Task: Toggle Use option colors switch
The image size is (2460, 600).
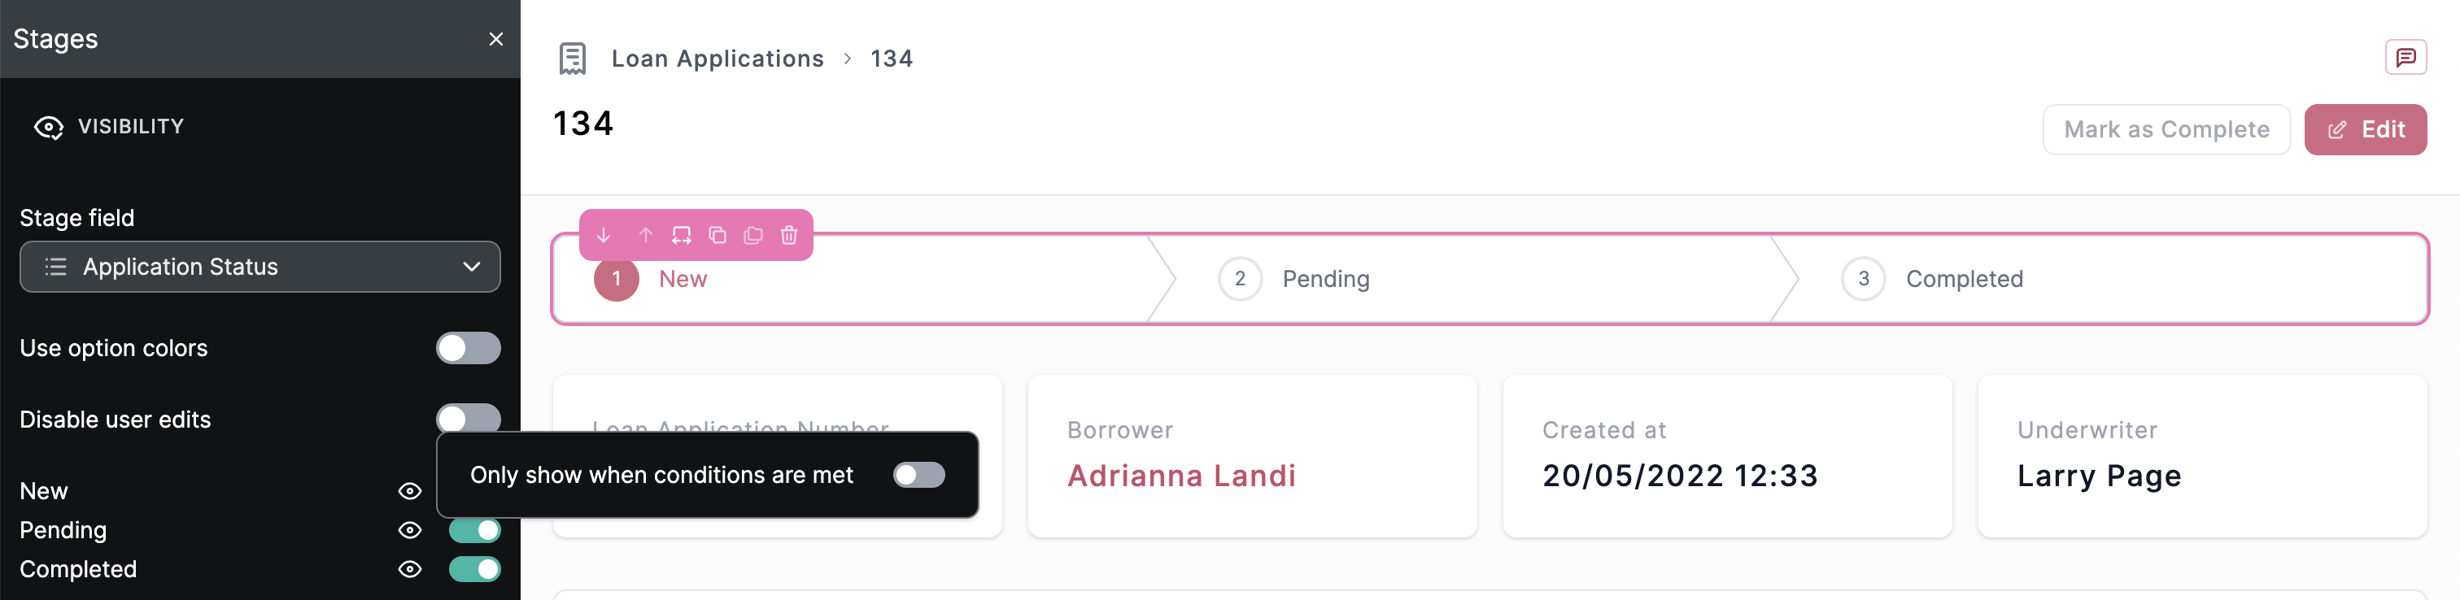Action: pyautogui.click(x=468, y=348)
